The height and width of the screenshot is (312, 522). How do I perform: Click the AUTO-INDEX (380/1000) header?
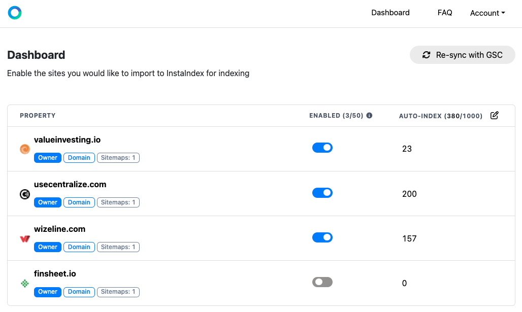pyautogui.click(x=441, y=116)
